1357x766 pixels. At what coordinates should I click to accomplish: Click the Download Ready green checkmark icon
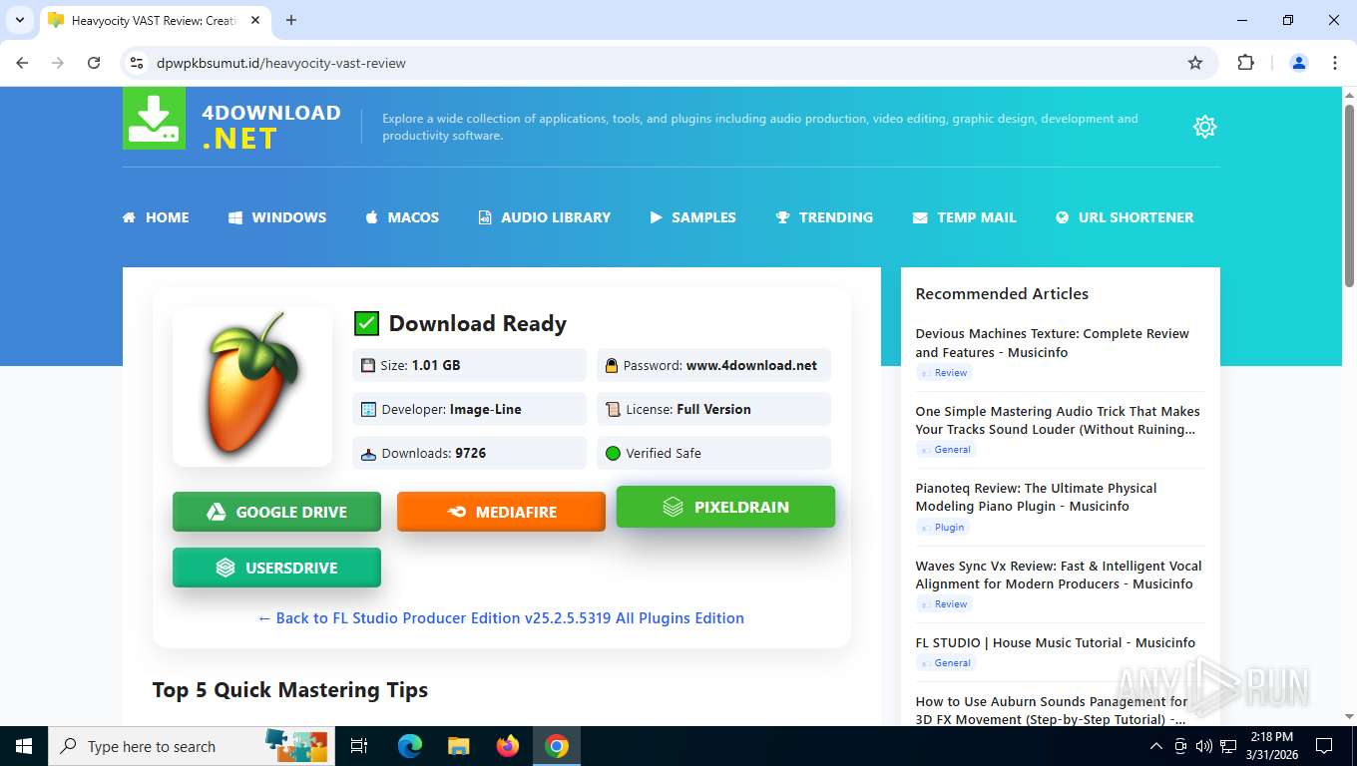pos(366,323)
